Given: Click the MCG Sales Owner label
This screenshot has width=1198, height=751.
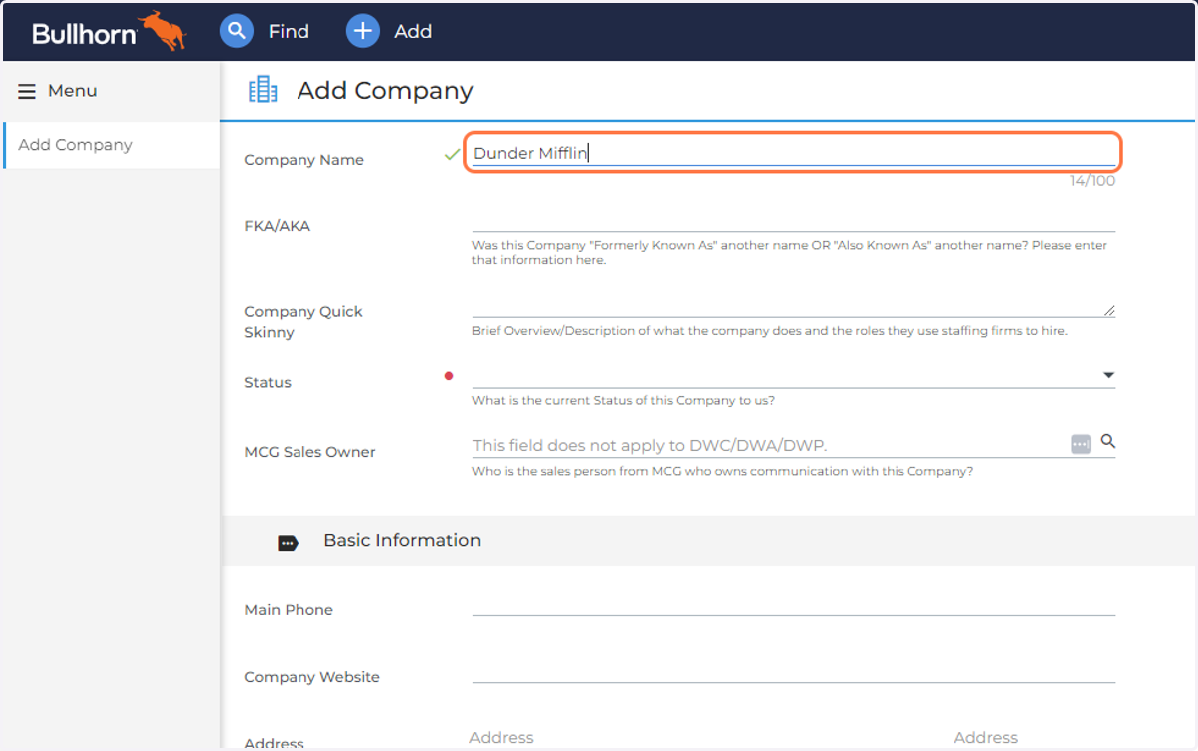Looking at the screenshot, I should point(309,452).
